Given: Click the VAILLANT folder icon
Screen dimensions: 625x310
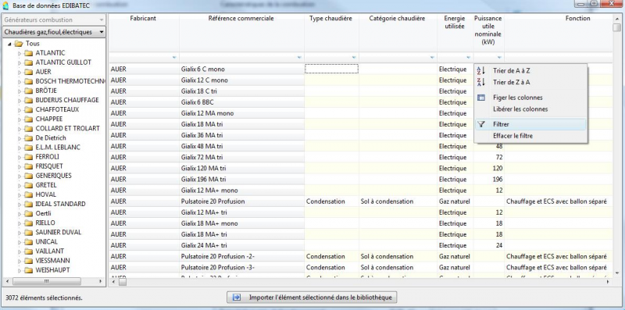Looking at the screenshot, I should tap(28, 251).
